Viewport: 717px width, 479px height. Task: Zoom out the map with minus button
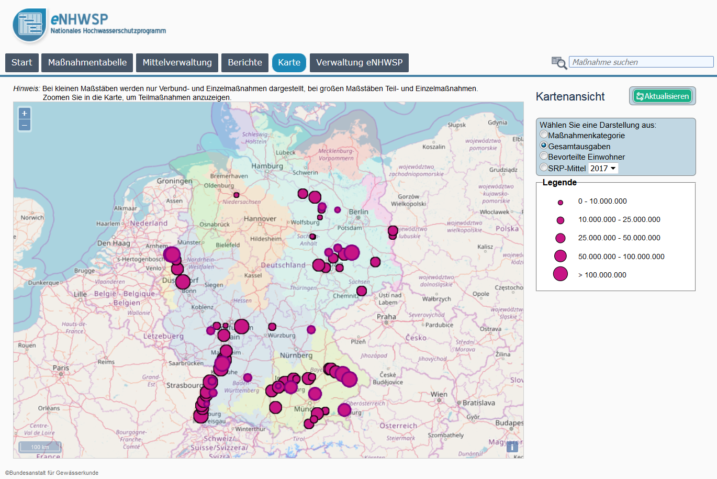click(25, 125)
